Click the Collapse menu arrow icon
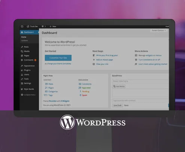The width and height of the screenshot is (185, 152). click(22, 95)
